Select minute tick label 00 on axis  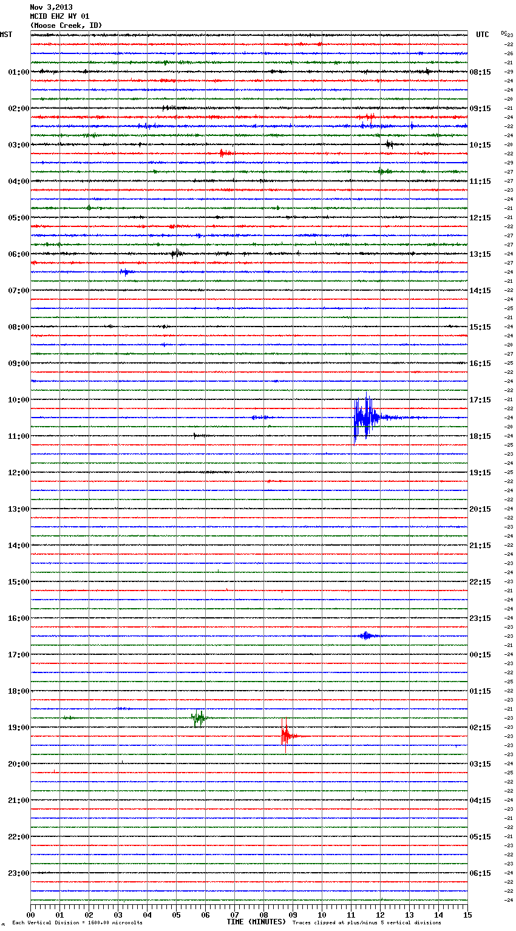tap(30, 915)
